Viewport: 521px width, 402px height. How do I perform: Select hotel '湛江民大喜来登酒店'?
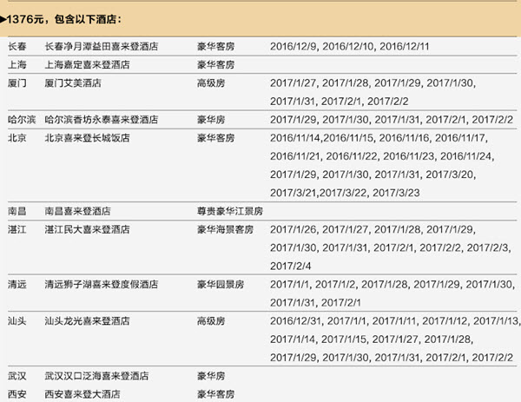(x=88, y=229)
